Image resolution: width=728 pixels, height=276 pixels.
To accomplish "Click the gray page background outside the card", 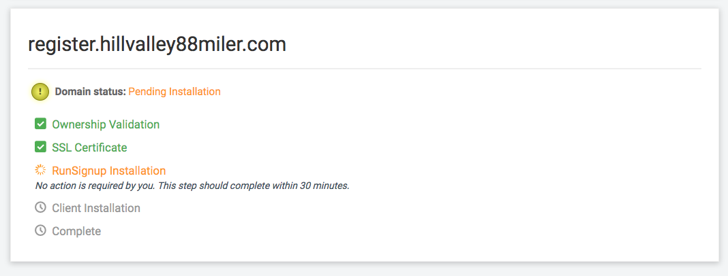I will pos(364,269).
